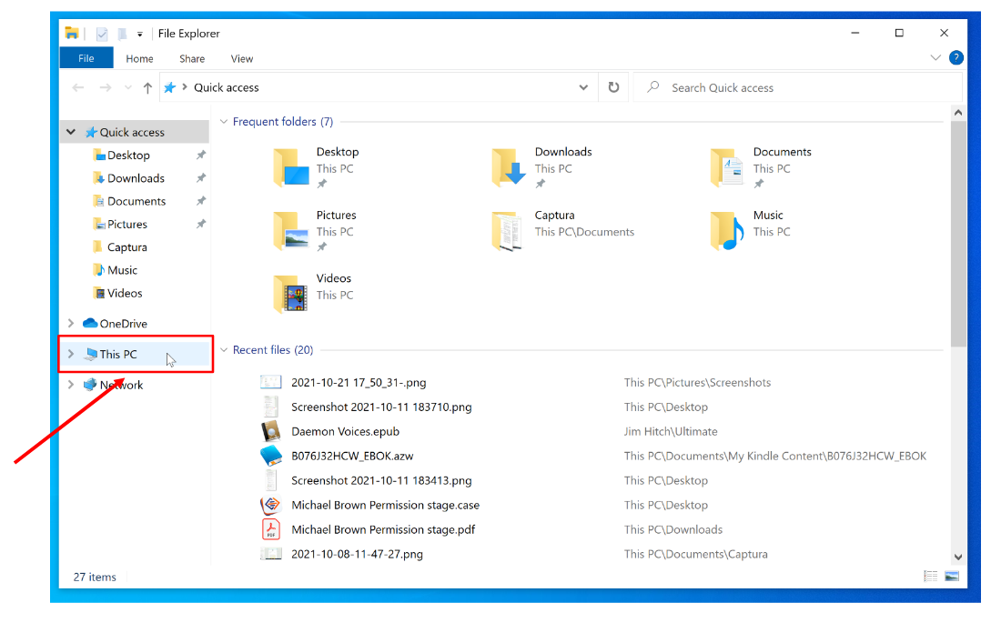
Task: Click the Properties quick access toolbar icon
Action: 102,34
